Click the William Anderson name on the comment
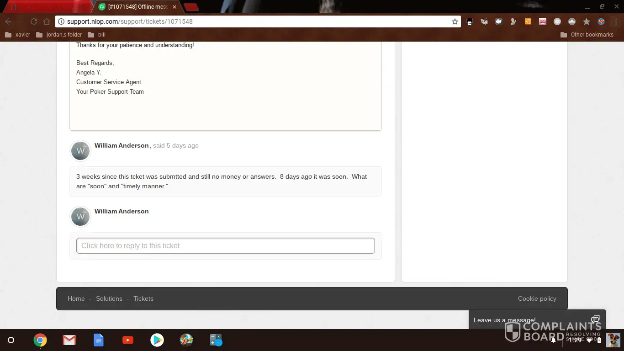Viewport: 624px width, 351px height. tap(122, 145)
